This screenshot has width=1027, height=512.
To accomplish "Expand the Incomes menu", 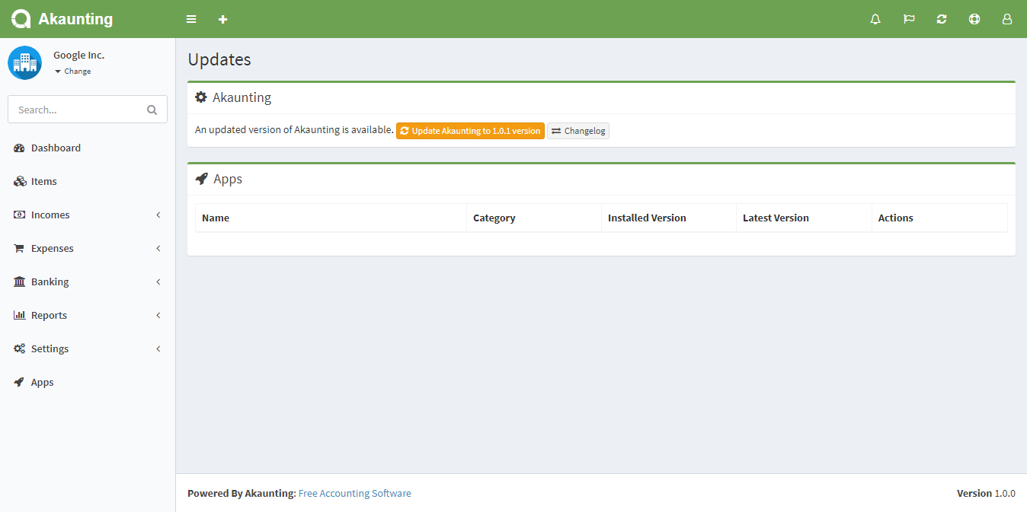I will [88, 215].
